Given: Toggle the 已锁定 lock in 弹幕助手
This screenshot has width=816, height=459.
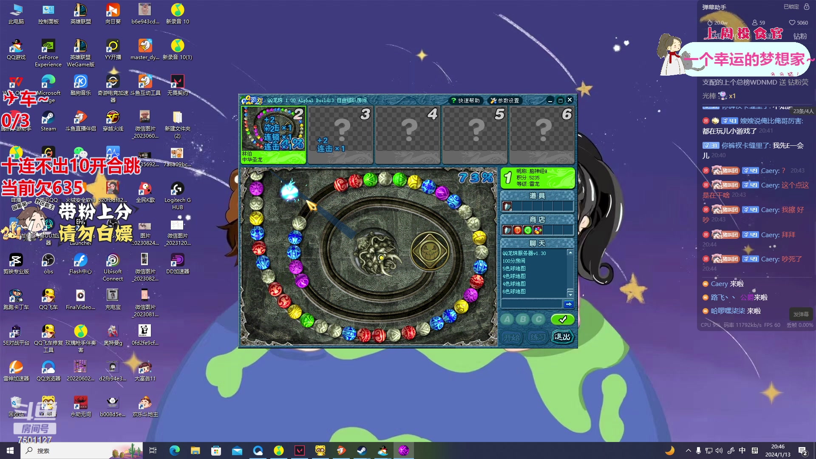Looking at the screenshot, I should 807,6.
